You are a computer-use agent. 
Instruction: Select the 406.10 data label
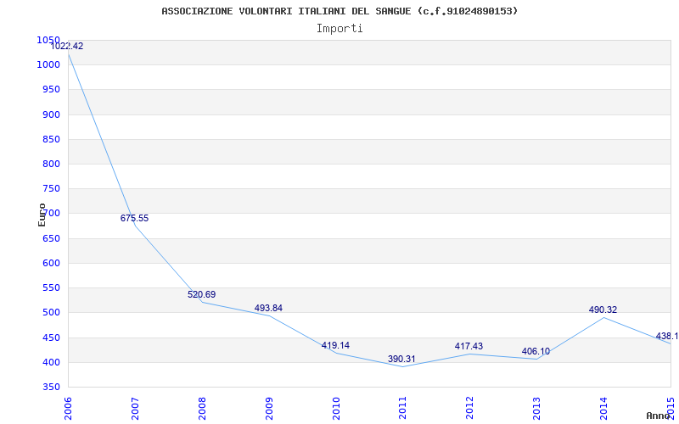[x=536, y=351]
